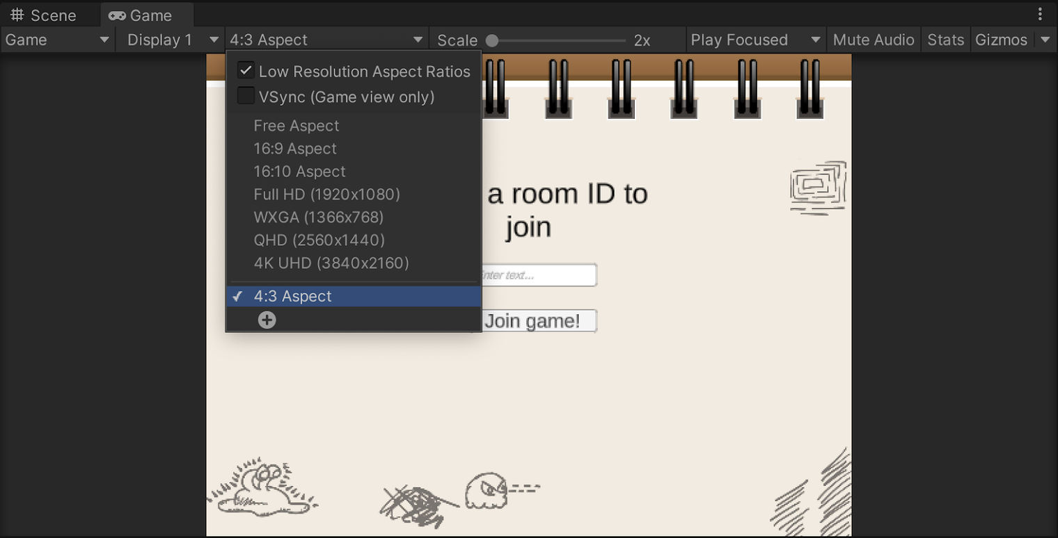Click the Join game! button
This screenshot has width=1058, height=538.
pyautogui.click(x=539, y=320)
